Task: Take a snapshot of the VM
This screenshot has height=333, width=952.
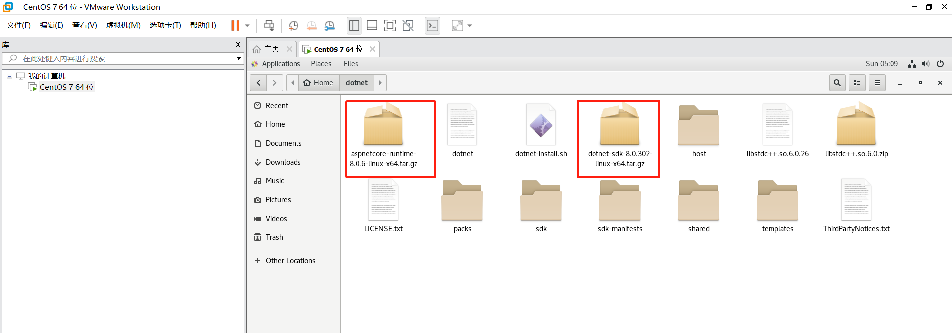Action: (294, 26)
